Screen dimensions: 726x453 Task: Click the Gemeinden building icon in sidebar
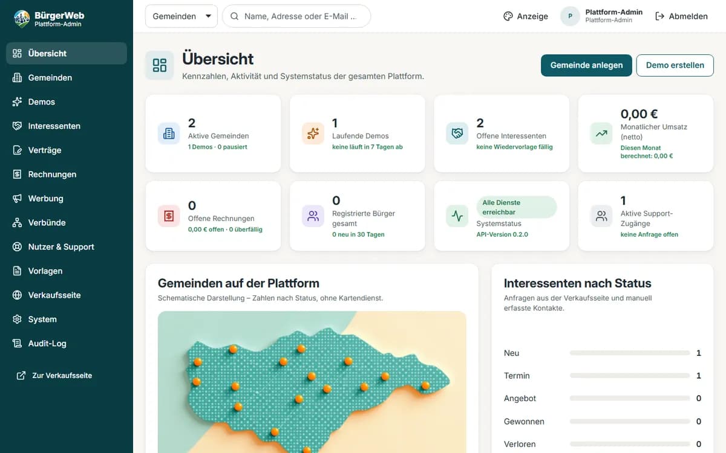click(17, 77)
